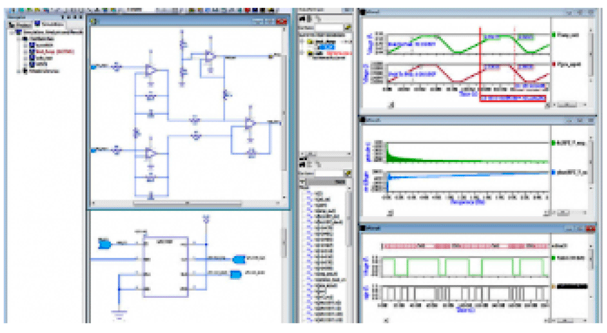Expand the root node of the project tree
The height and width of the screenshot is (333, 607).
tap(13, 33)
